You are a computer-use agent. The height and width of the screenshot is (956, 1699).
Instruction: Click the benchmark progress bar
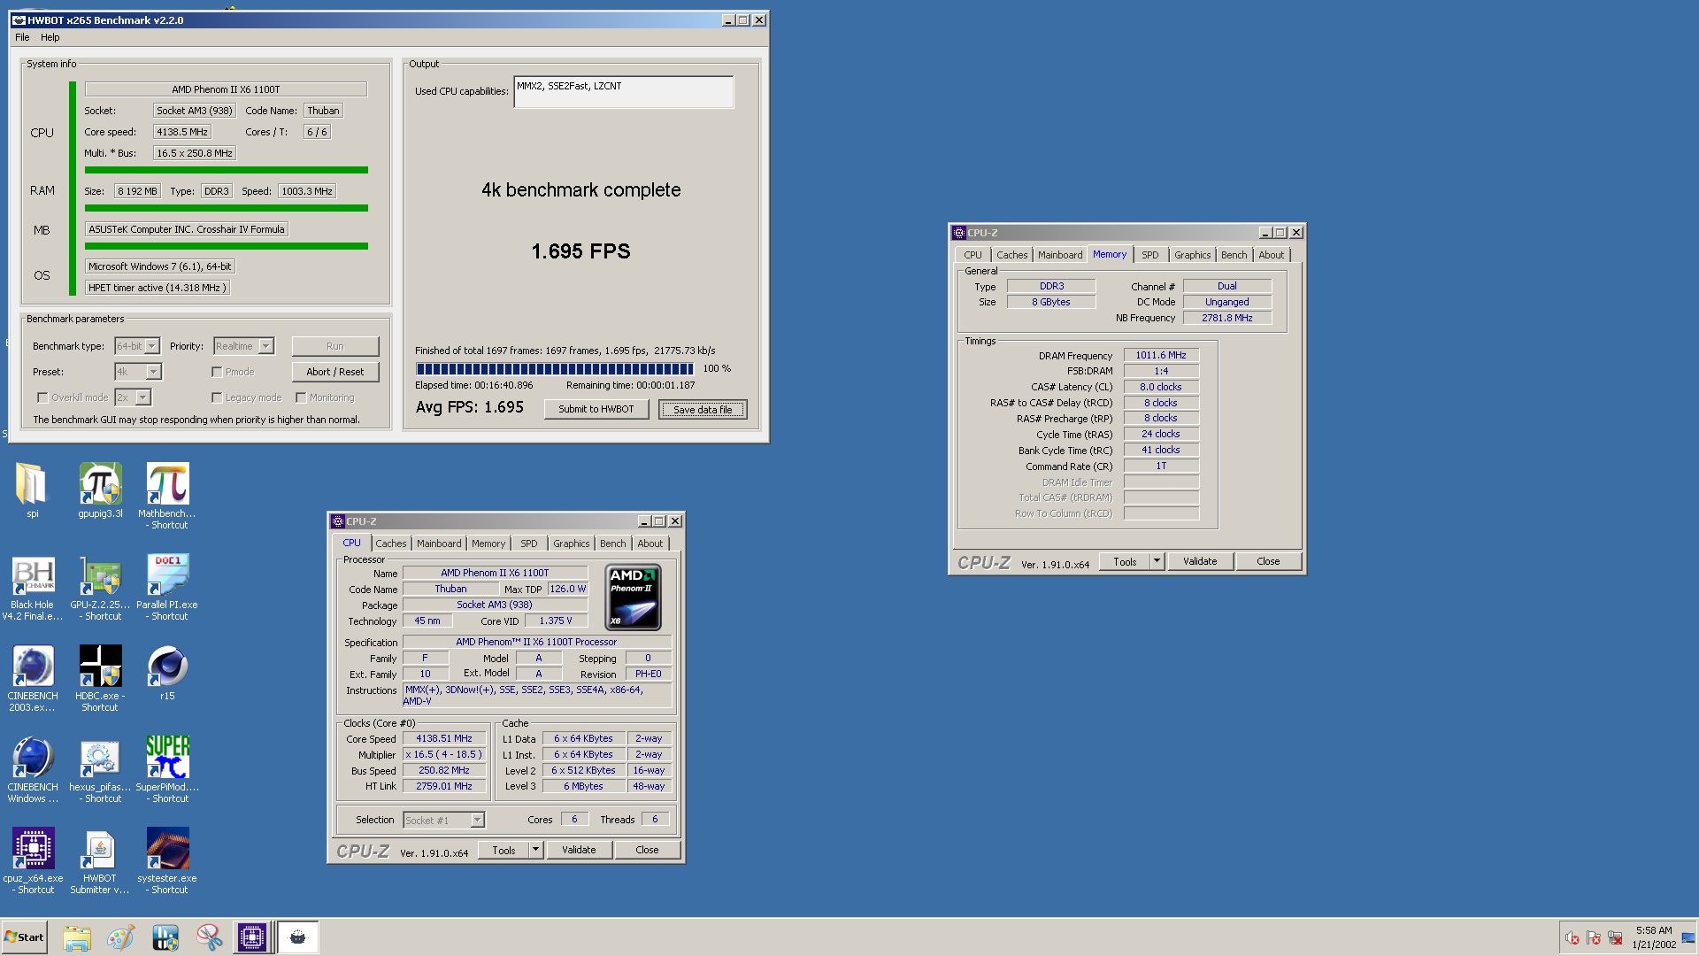[x=555, y=369]
